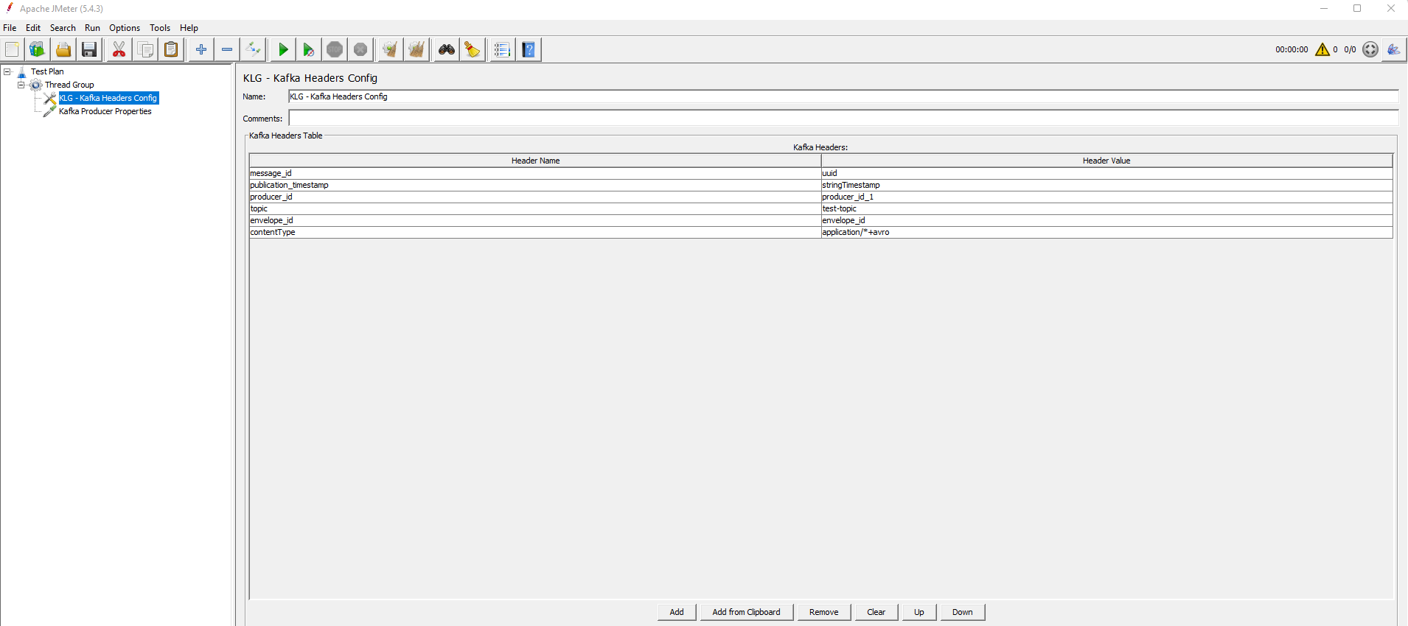Save the test plan with disk icon

[x=89, y=49]
